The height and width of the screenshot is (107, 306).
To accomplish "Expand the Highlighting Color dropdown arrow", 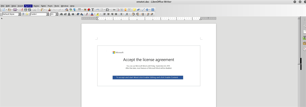I will 100,14.
